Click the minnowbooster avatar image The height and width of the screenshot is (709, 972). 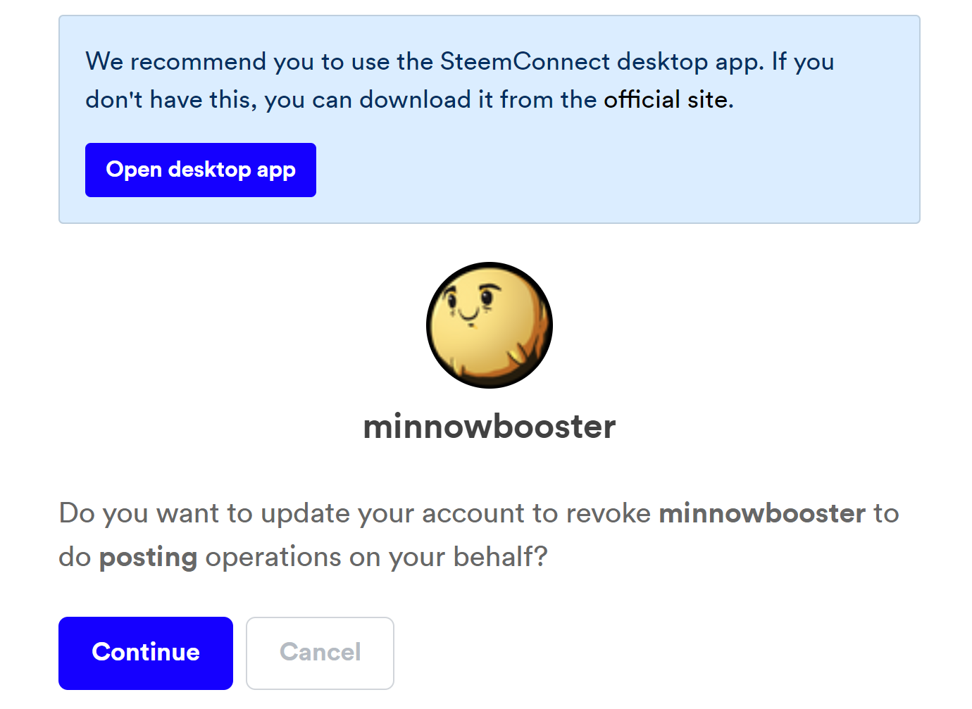tap(489, 325)
